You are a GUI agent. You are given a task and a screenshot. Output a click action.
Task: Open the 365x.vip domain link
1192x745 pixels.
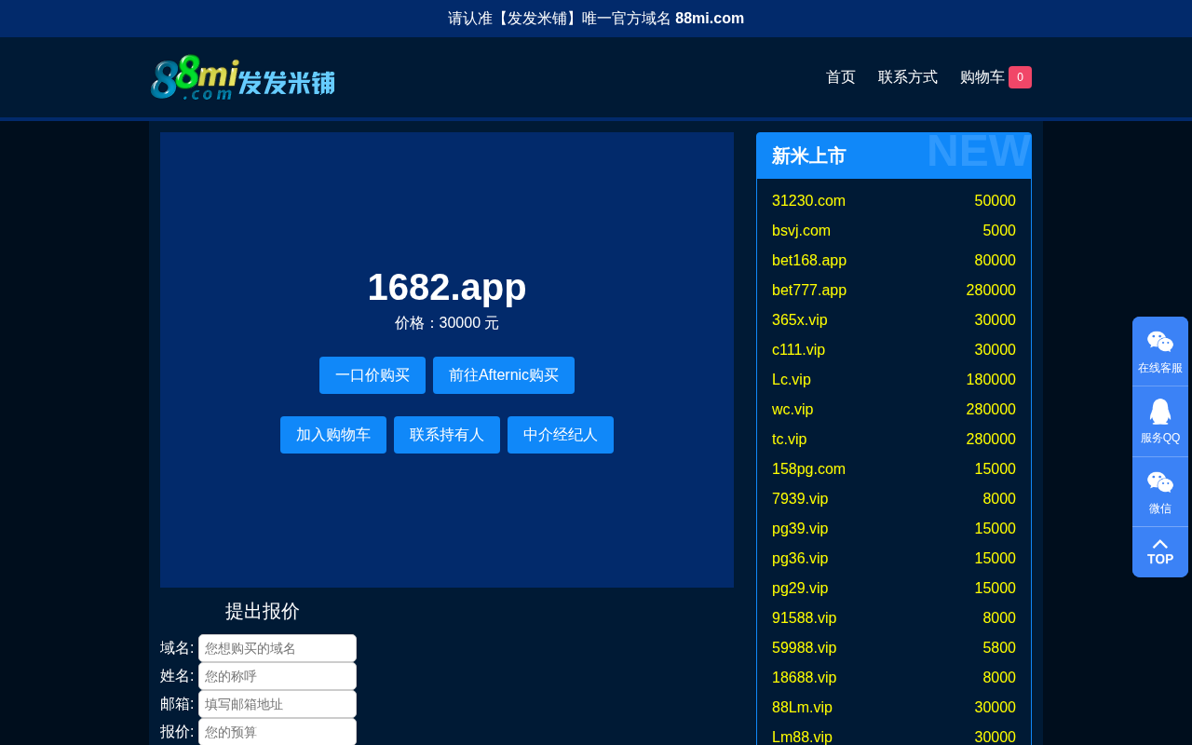pyautogui.click(x=800, y=320)
